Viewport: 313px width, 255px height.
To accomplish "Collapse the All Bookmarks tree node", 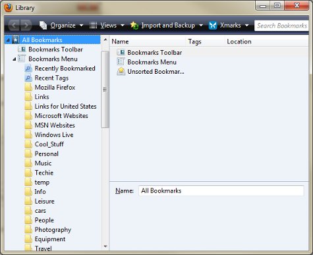I will point(8,40).
